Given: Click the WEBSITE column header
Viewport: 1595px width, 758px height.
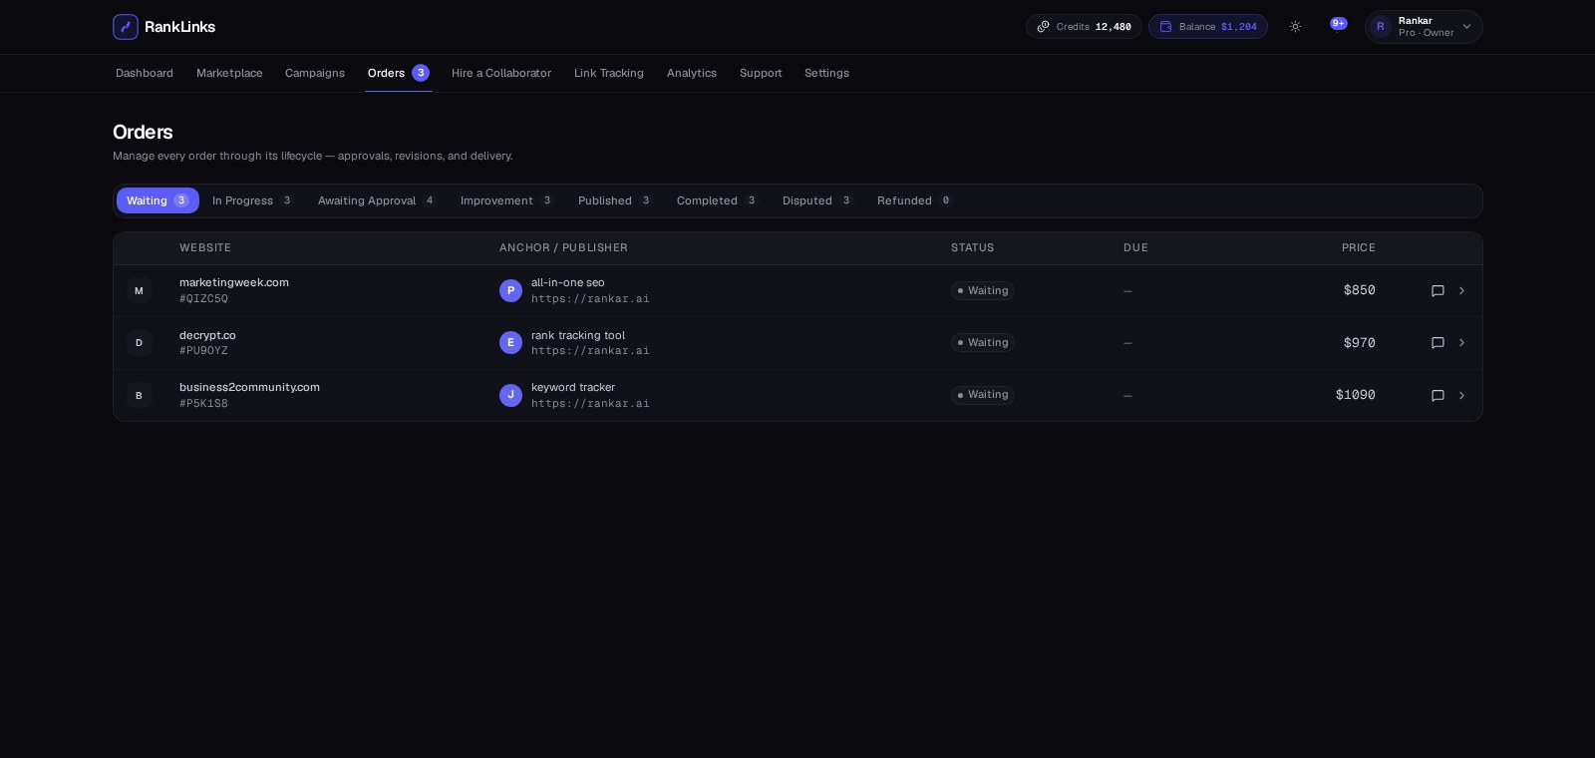Looking at the screenshot, I should tap(205, 247).
